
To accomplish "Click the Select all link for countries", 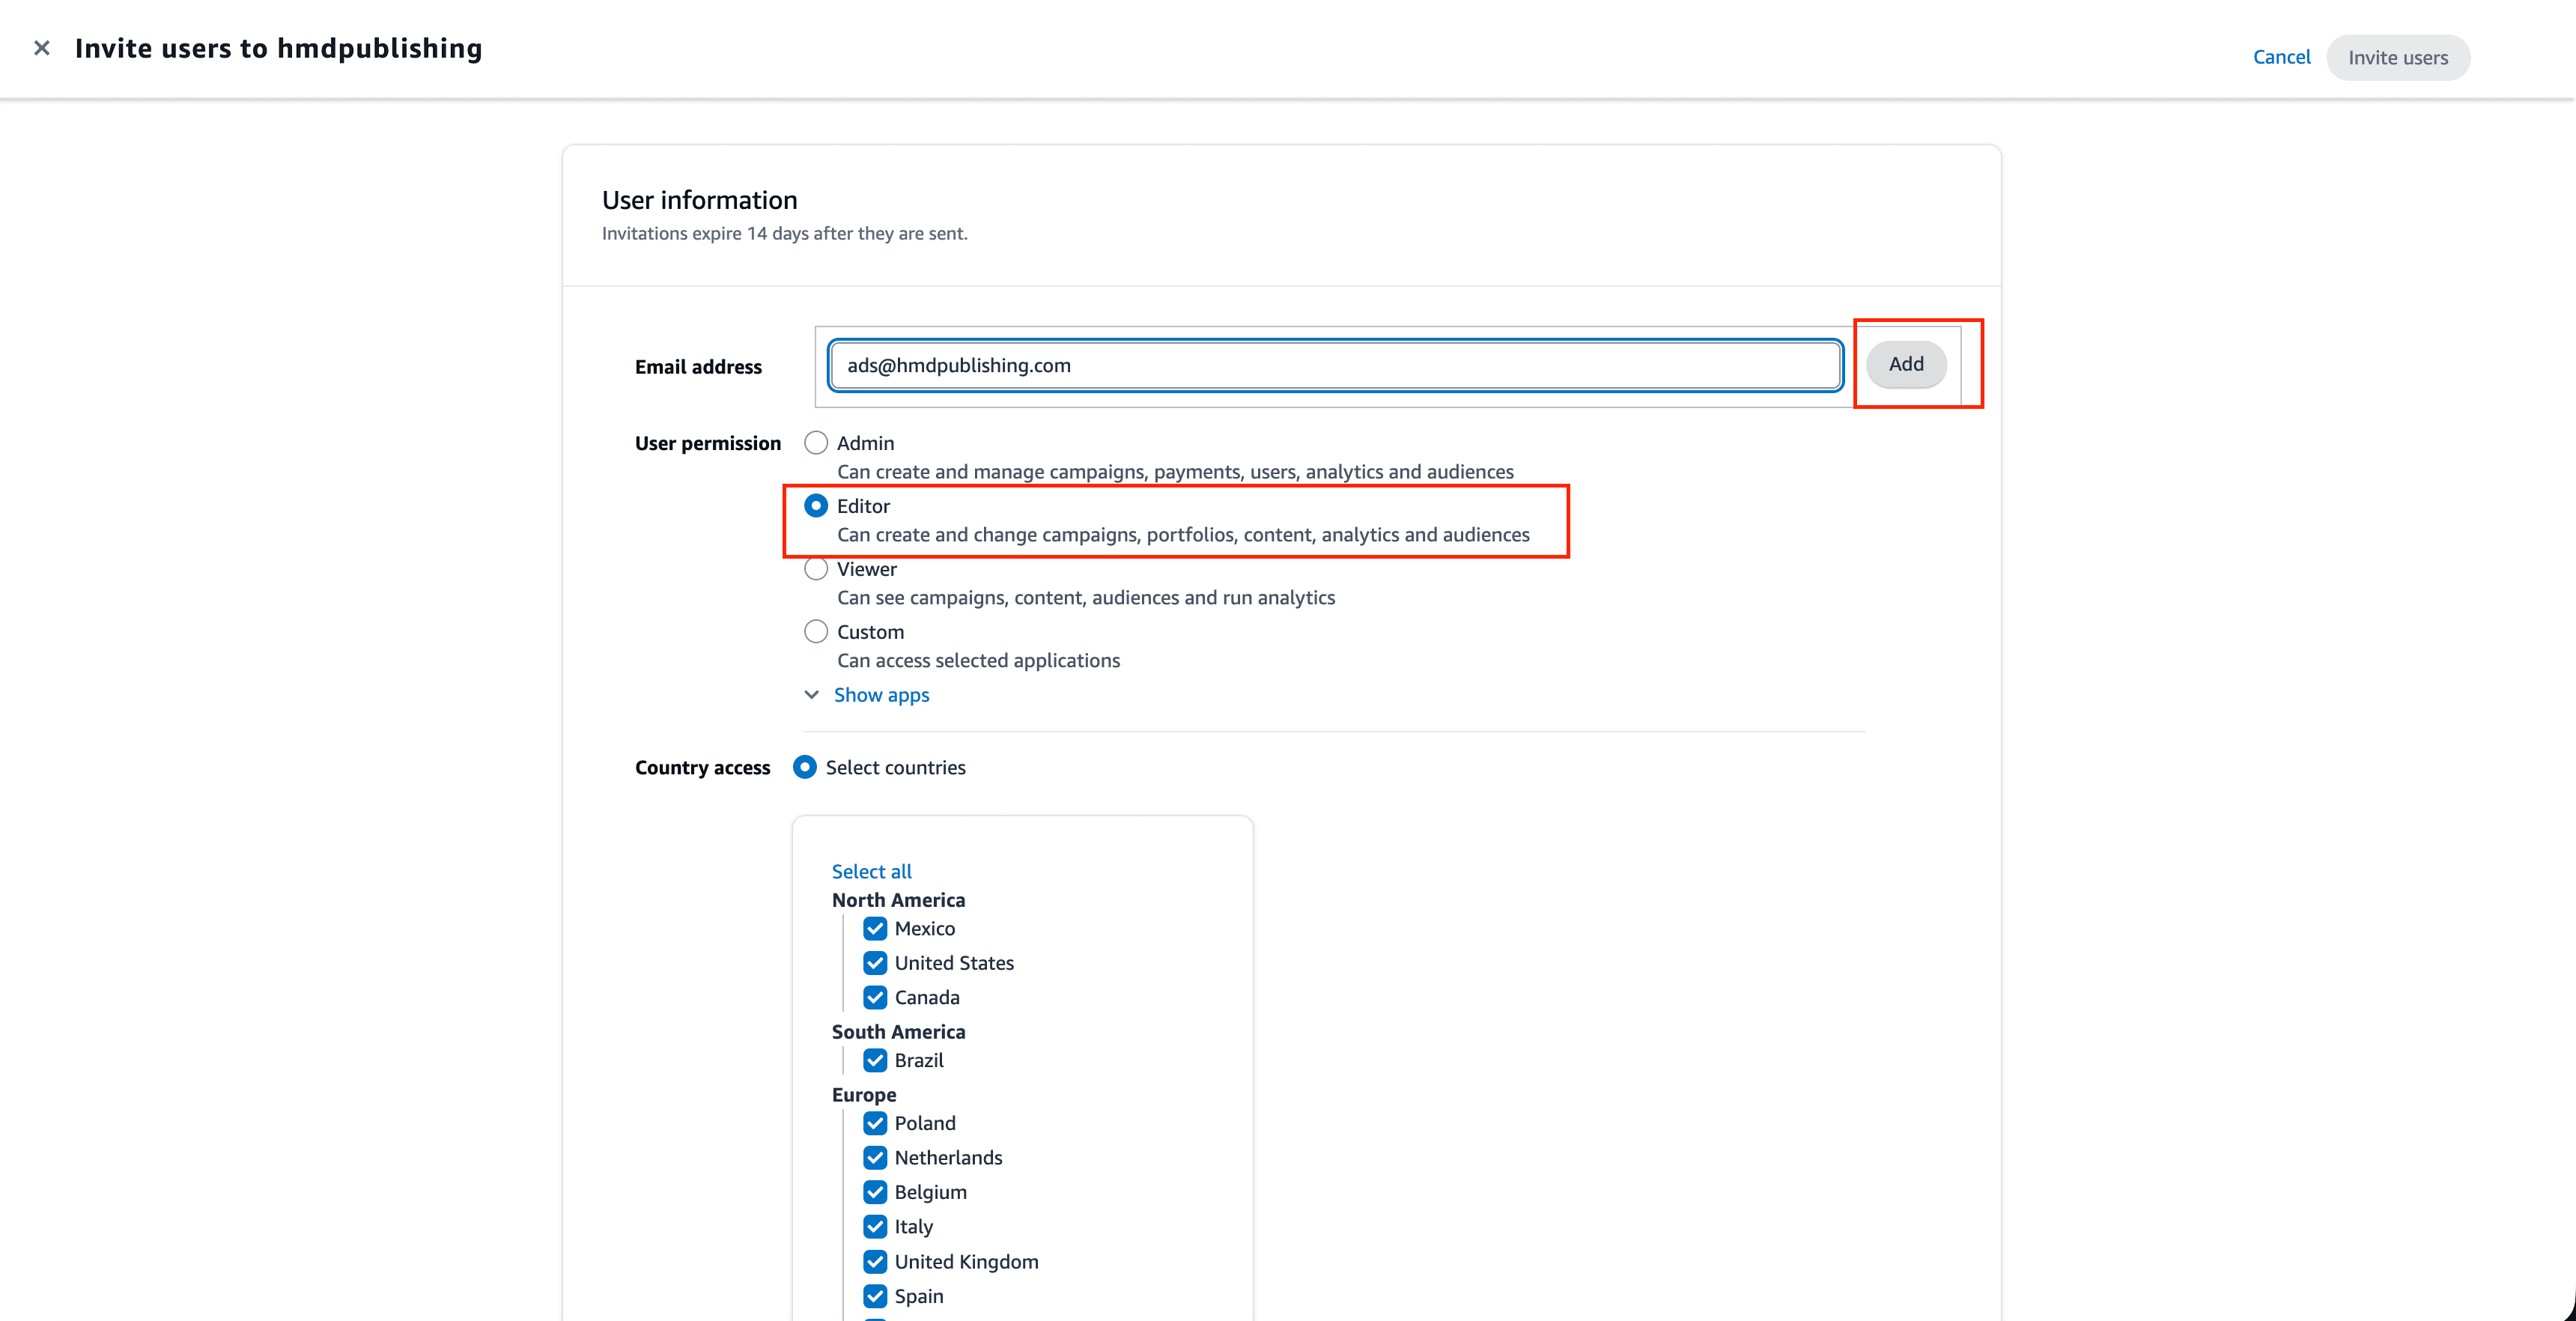I will pyautogui.click(x=871, y=870).
